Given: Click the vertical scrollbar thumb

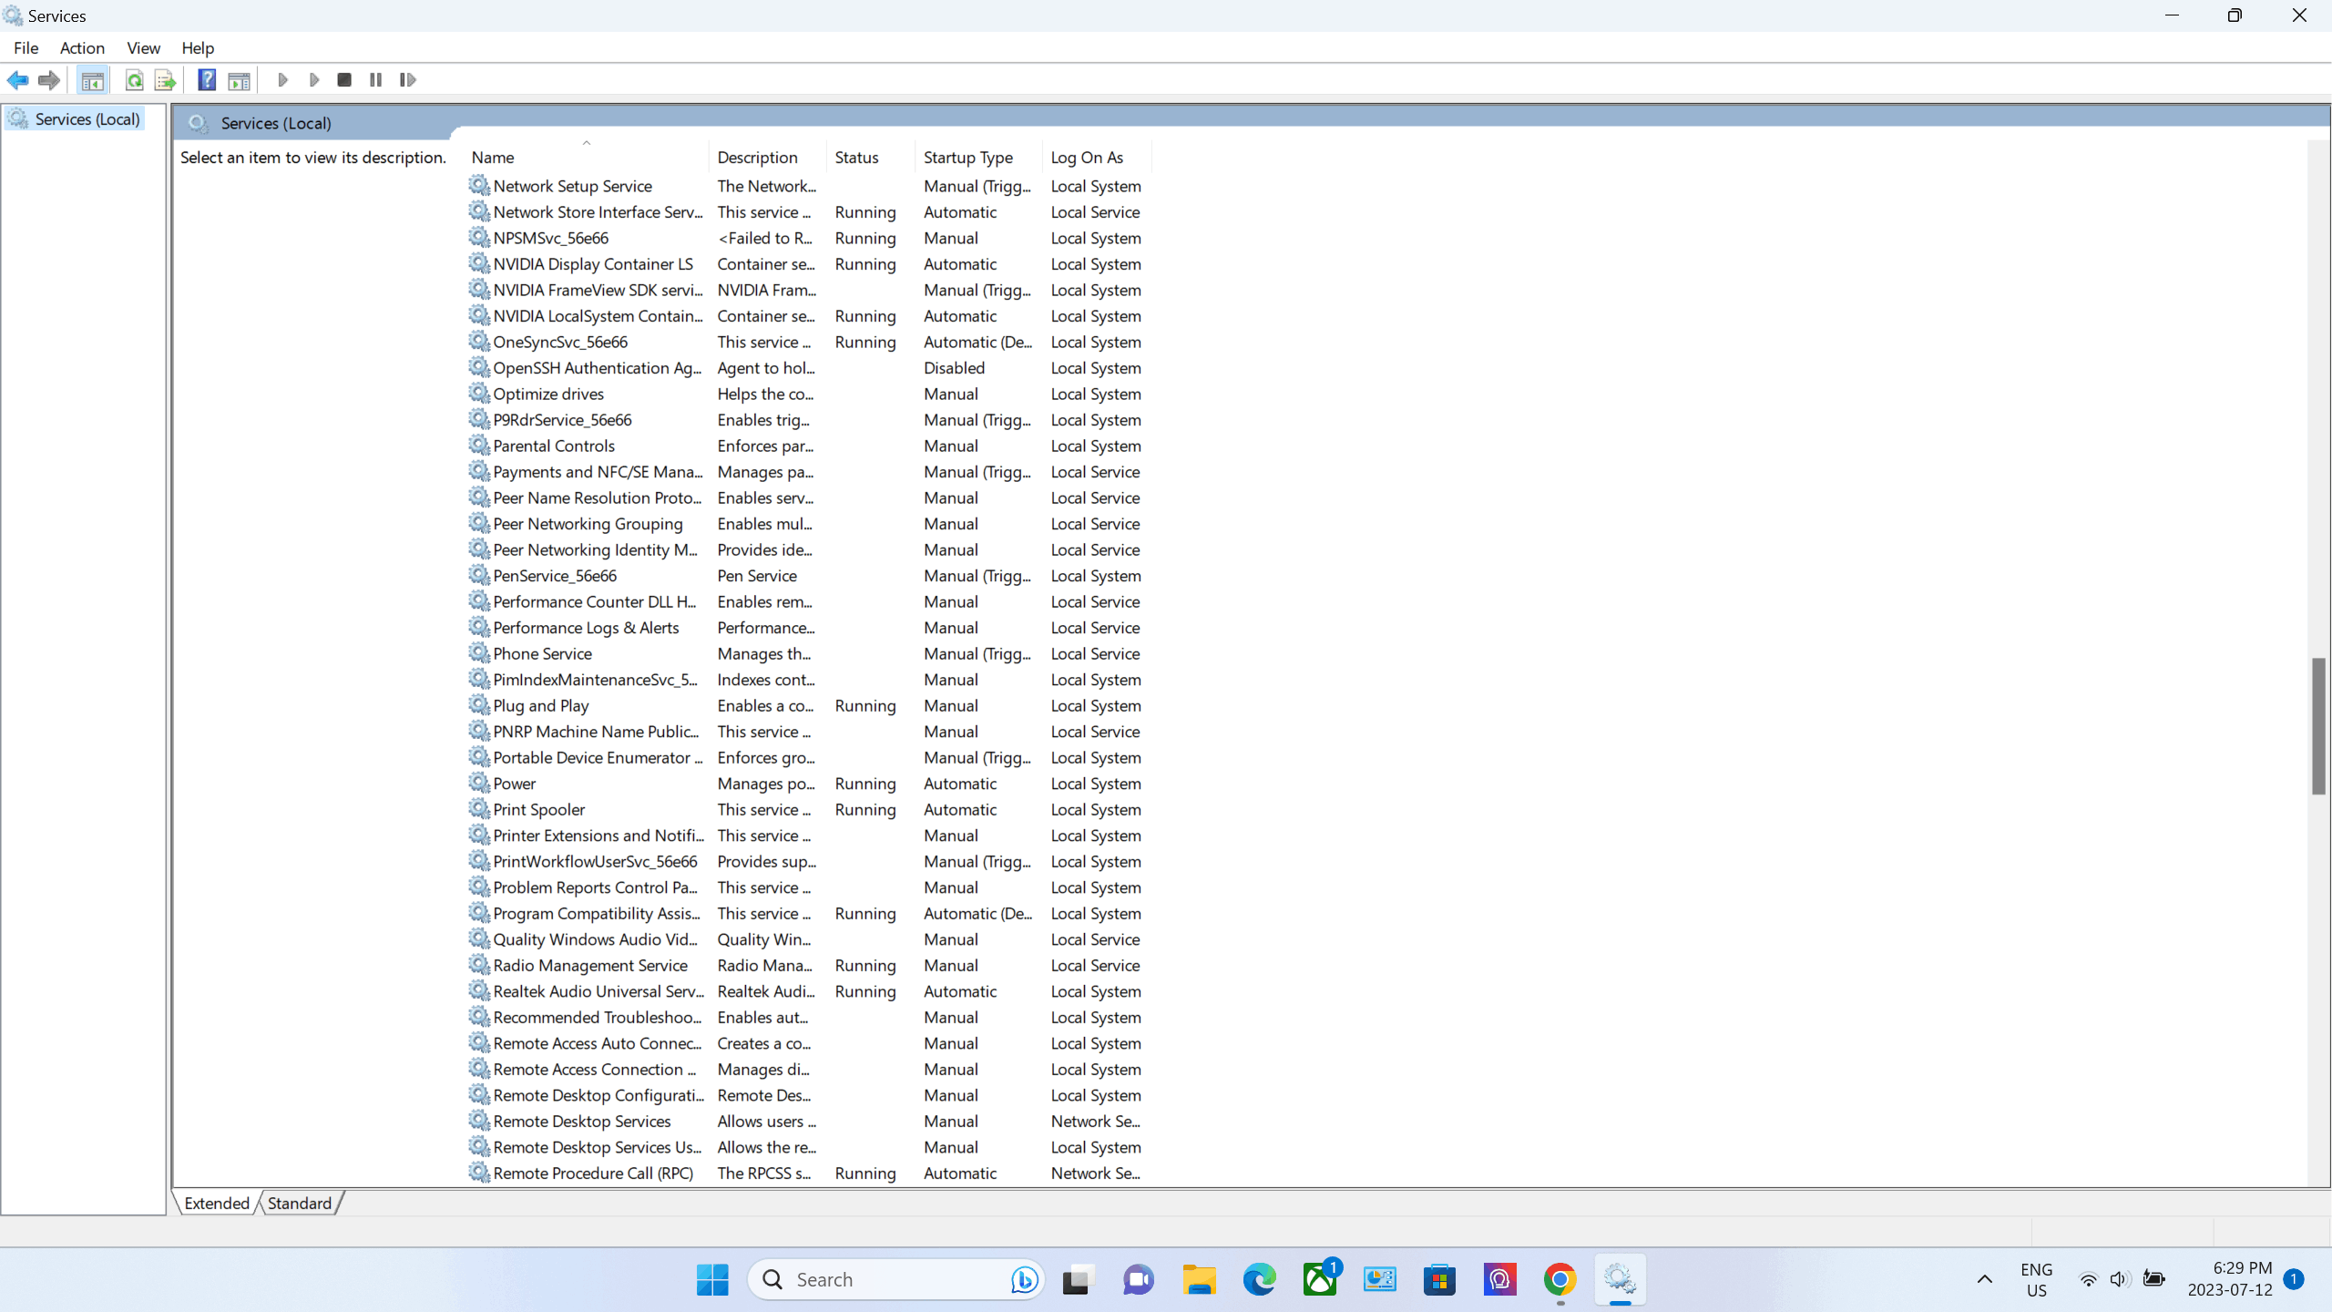Looking at the screenshot, I should coord(2317,725).
